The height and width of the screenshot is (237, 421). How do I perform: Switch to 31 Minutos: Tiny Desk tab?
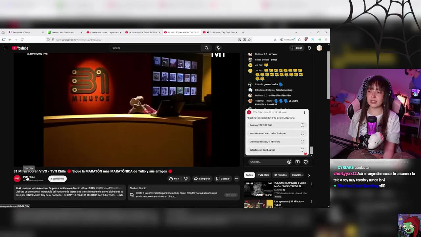point(221,32)
